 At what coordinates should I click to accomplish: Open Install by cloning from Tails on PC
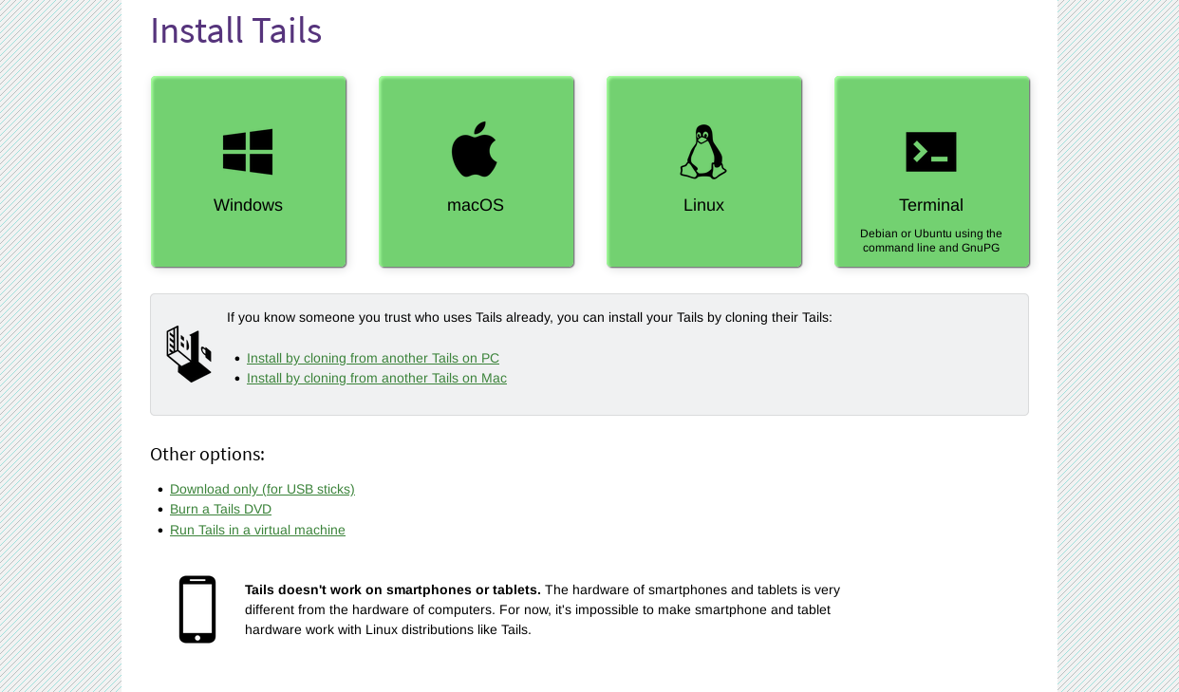373,358
